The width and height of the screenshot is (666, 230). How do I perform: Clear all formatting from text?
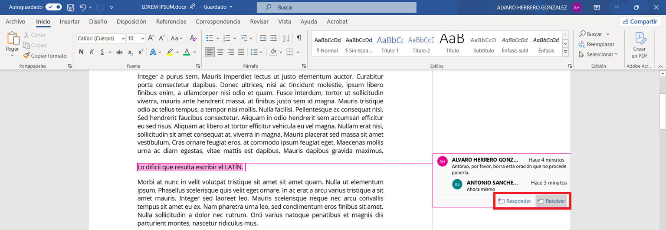coord(194,38)
